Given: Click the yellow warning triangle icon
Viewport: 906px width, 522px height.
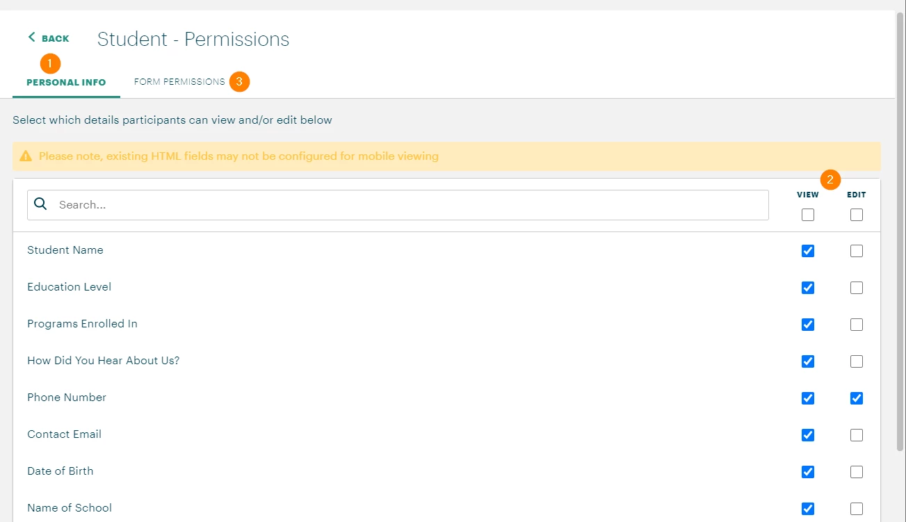Looking at the screenshot, I should [x=26, y=156].
